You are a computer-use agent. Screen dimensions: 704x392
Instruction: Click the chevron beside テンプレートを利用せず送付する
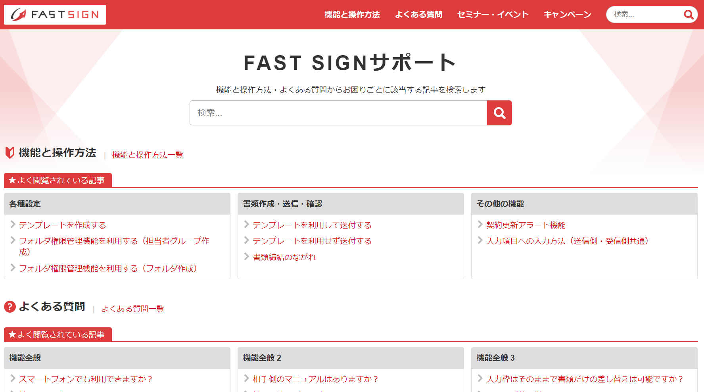(246, 240)
